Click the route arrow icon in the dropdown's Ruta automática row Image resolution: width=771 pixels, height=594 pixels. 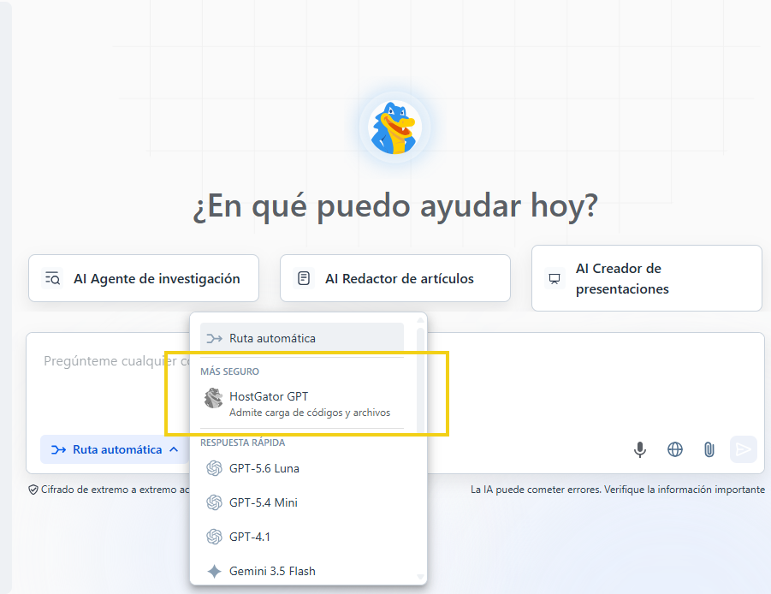[x=215, y=338]
